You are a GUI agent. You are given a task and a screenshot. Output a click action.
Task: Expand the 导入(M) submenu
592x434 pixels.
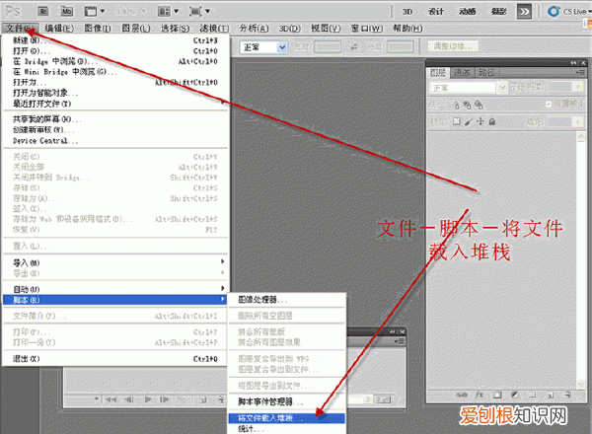[x=115, y=262]
